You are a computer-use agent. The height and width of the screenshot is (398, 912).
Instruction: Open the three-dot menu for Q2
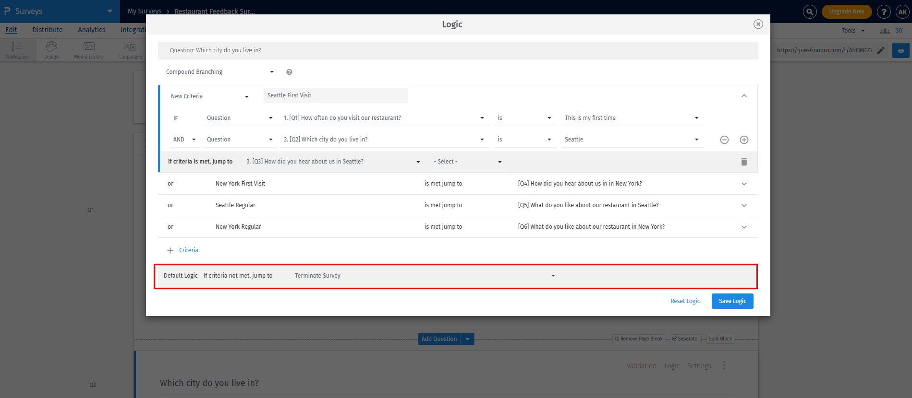tap(724, 366)
